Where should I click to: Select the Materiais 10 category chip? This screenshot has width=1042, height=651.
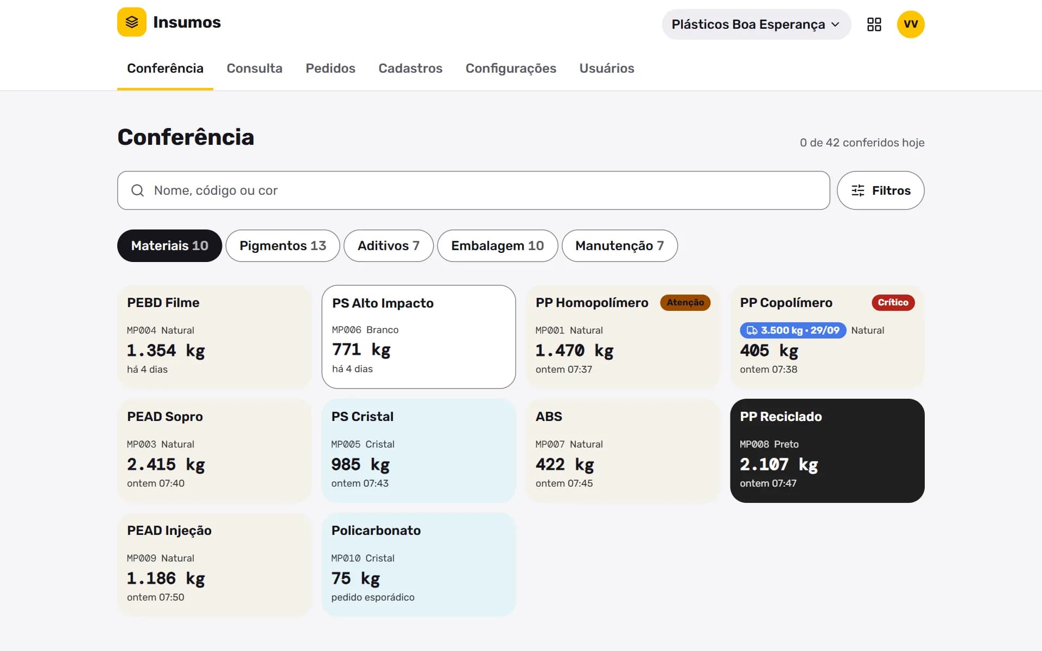[x=169, y=246]
